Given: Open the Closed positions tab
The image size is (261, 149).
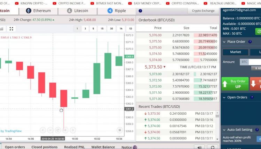Looking at the screenshot, I should pos(45,147).
